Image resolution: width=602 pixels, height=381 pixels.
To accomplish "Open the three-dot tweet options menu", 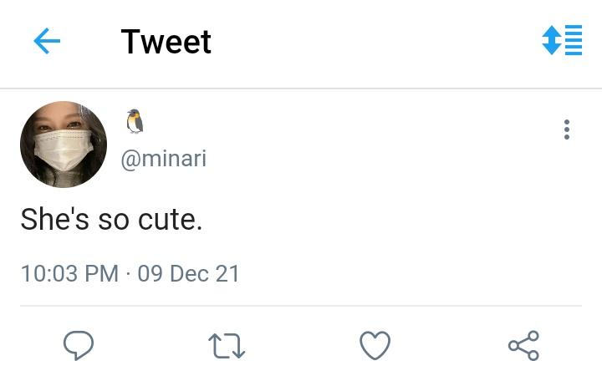I will (567, 130).
